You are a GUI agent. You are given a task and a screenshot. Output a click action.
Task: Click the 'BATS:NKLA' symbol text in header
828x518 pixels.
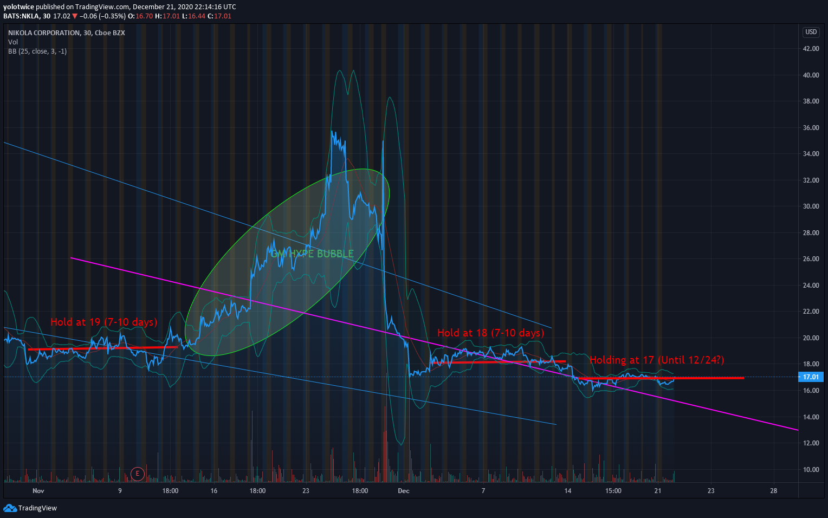point(21,16)
